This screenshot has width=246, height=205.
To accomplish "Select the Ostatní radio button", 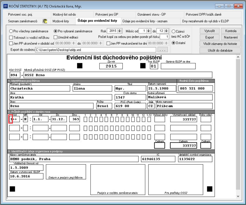I will (173, 43).
